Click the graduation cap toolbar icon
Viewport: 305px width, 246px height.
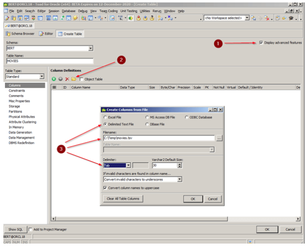(291, 18)
